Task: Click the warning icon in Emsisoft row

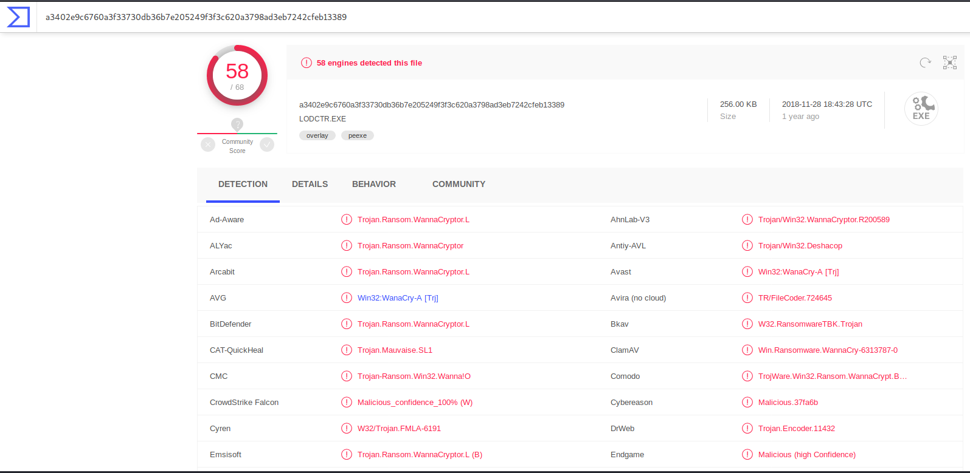Action: point(347,454)
